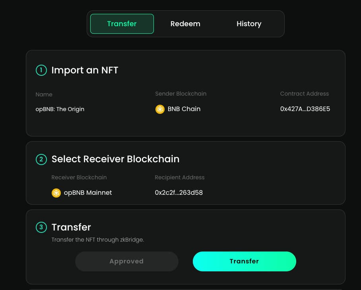
Task: Click the Recipient Address label
Action: click(180, 177)
